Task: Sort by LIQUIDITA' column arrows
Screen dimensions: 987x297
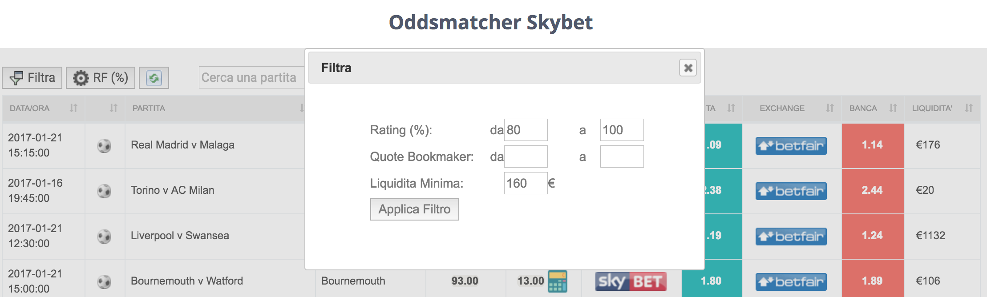Action: coord(969,108)
